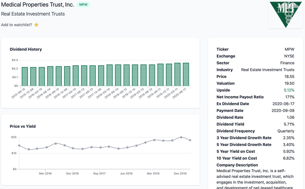The height and width of the screenshot is (189, 305).
Task: Click the Net Income Payout Ratio value 171%
Action: [x=290, y=97]
